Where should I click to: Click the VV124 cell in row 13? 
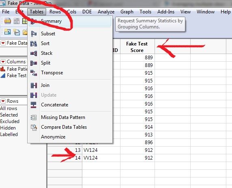[x=101, y=150]
